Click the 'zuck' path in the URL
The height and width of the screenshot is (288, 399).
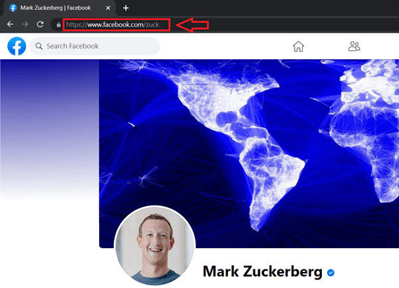tap(152, 25)
